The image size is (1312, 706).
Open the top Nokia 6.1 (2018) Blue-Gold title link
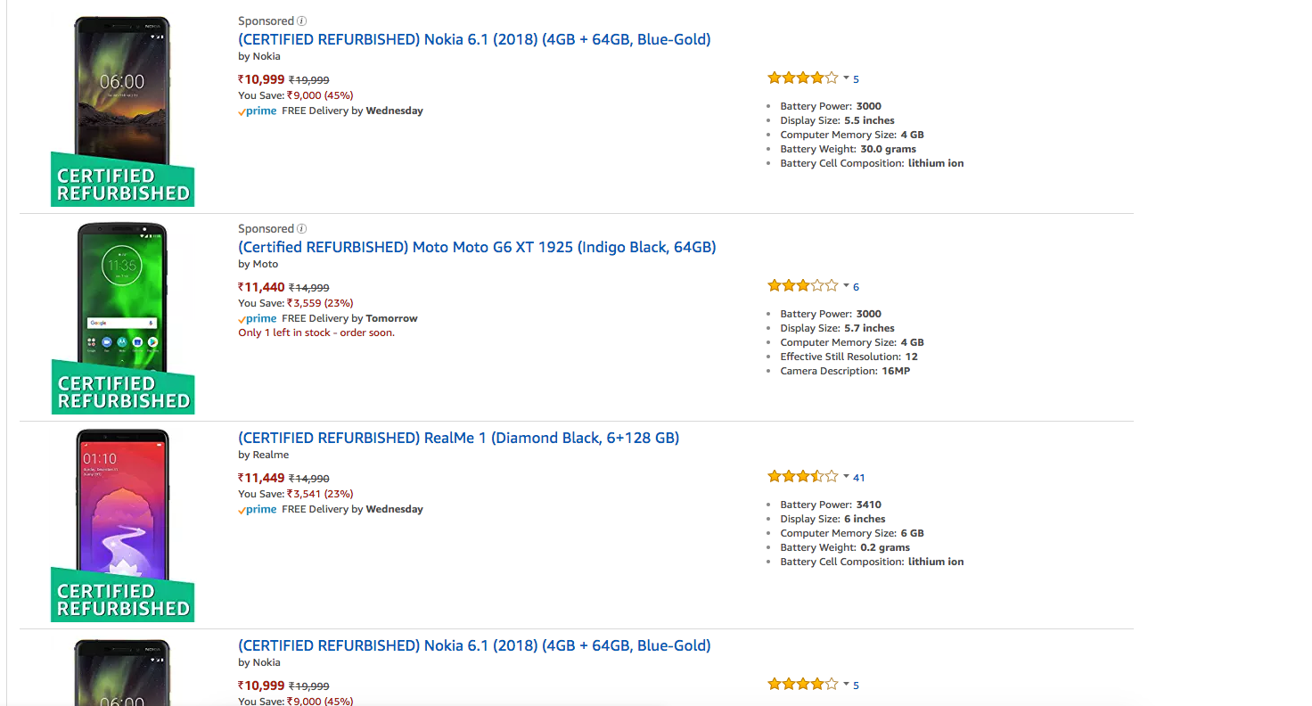click(x=474, y=39)
